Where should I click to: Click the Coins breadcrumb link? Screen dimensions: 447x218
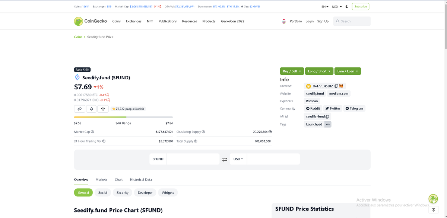pyautogui.click(x=78, y=37)
